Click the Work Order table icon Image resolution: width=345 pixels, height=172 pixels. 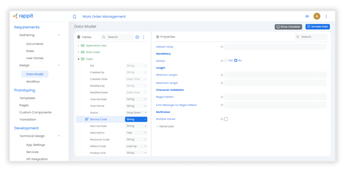click(83, 52)
